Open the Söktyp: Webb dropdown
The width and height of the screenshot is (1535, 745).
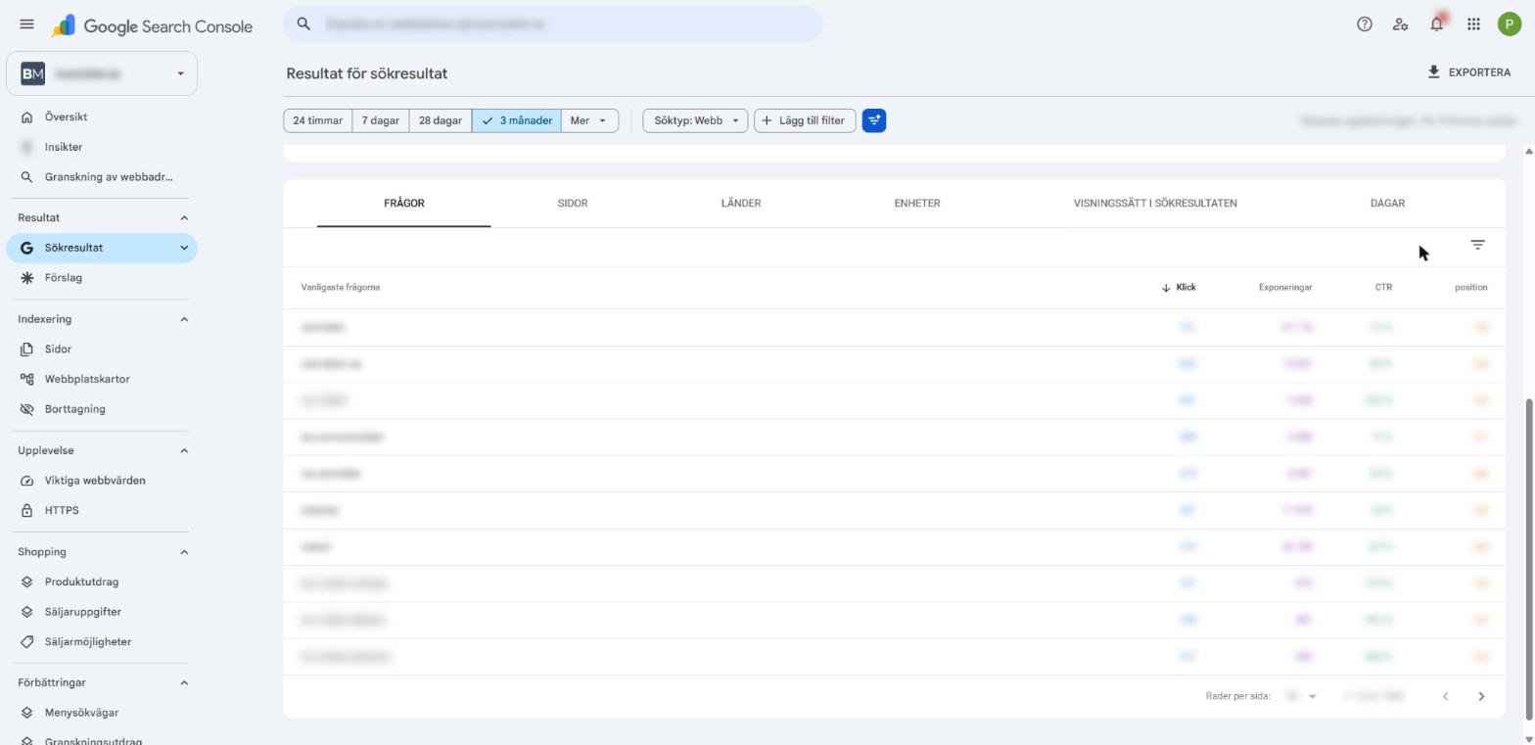pyautogui.click(x=695, y=120)
